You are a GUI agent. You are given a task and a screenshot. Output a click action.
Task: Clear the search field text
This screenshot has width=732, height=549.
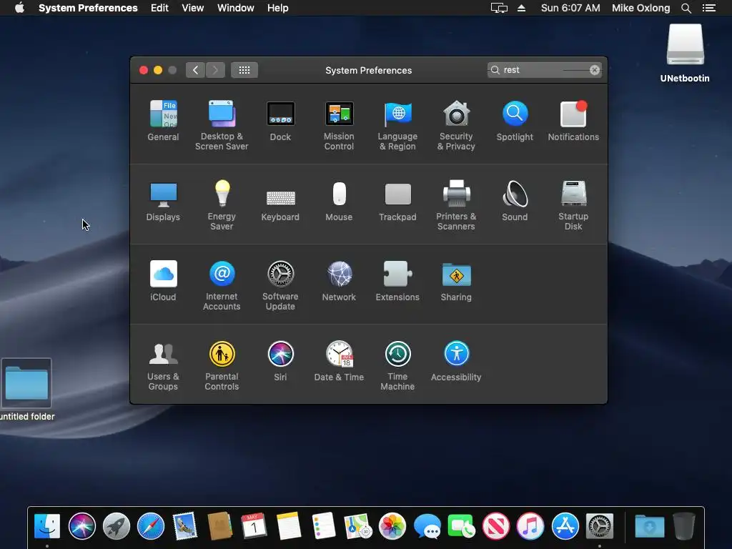[594, 70]
